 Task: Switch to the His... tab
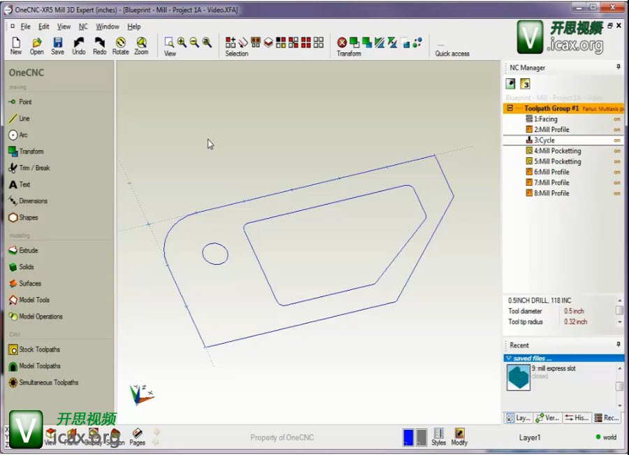click(x=577, y=418)
